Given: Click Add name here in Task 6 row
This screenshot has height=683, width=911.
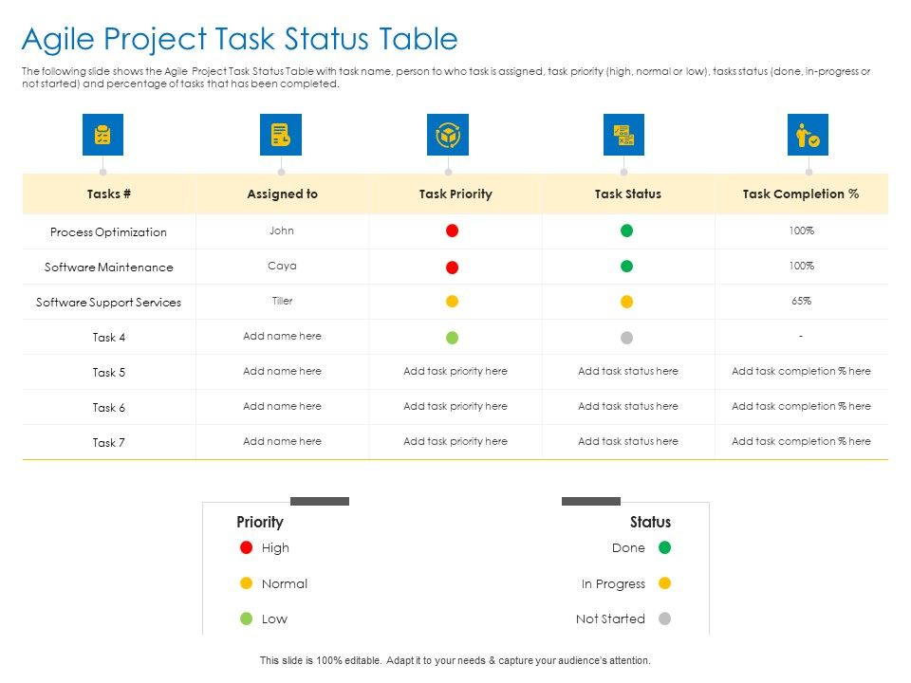Looking at the screenshot, I should [x=283, y=406].
